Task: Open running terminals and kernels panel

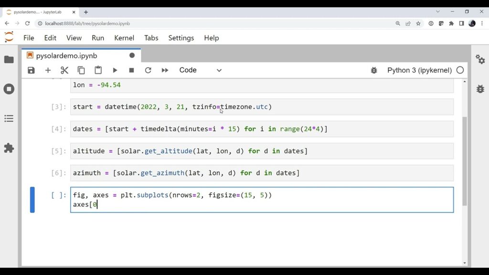Action: [8, 89]
